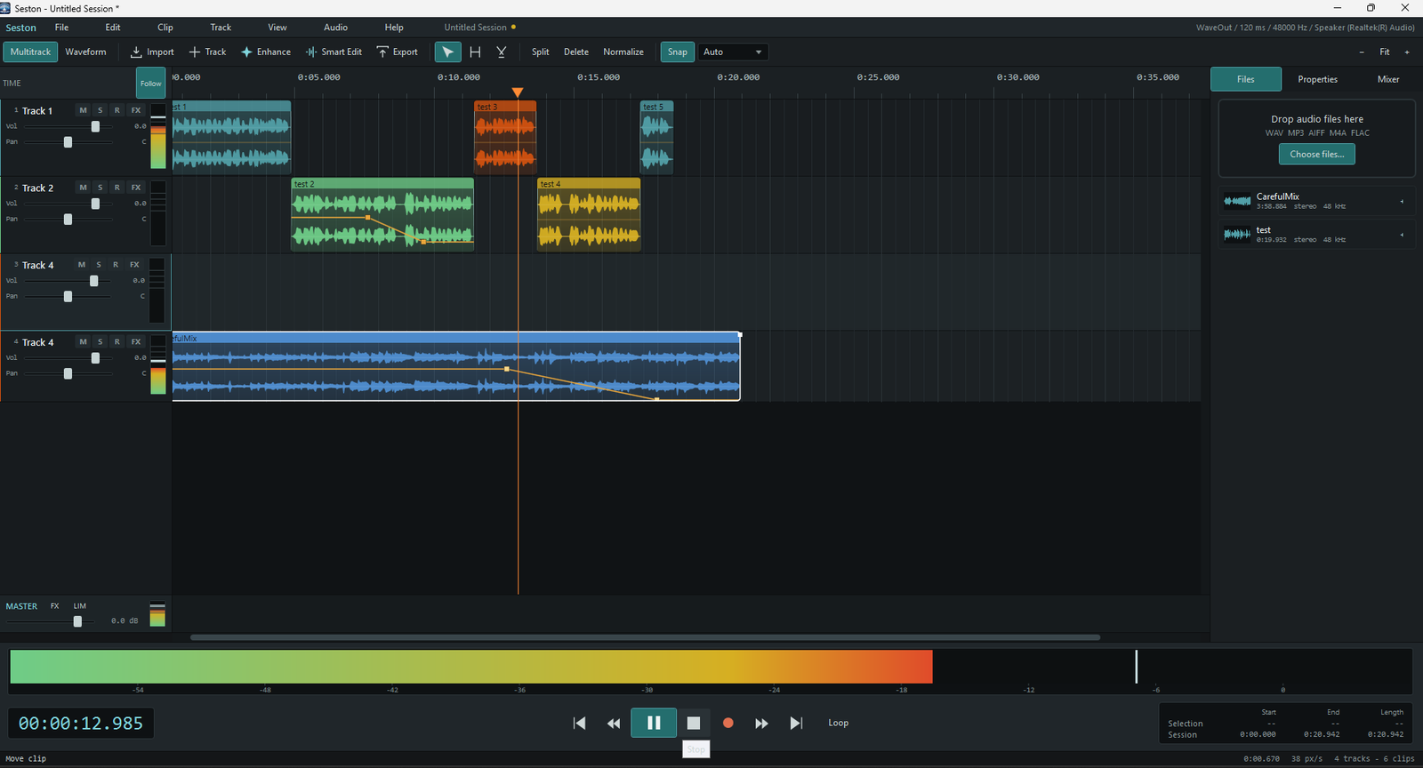Toggle the Snap button
Viewport: 1423px width, 768px height.
[678, 52]
